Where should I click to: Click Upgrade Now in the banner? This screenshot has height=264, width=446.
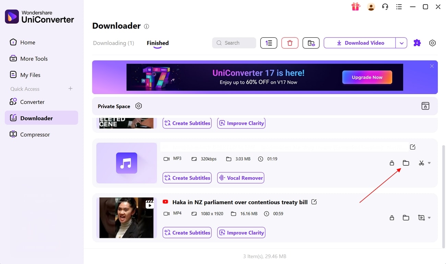(367, 77)
